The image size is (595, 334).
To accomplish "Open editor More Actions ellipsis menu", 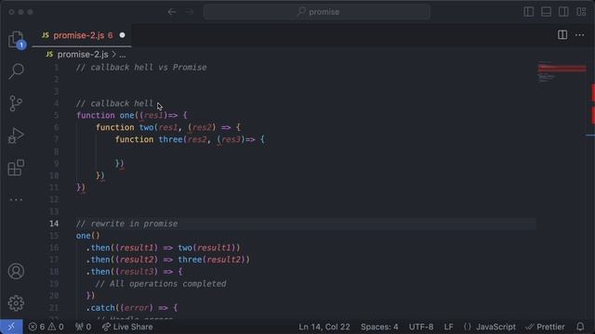I will point(579,35).
